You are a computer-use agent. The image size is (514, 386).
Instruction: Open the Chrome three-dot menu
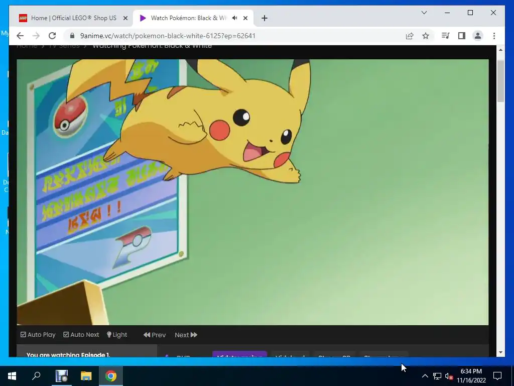pyautogui.click(x=494, y=36)
